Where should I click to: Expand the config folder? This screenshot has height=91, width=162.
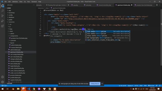pos(10,15)
